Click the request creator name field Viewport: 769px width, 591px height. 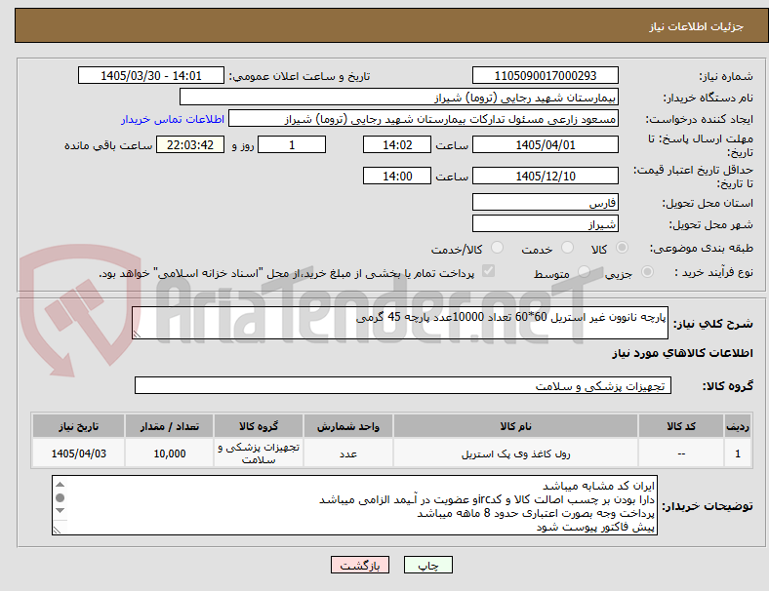click(424, 119)
